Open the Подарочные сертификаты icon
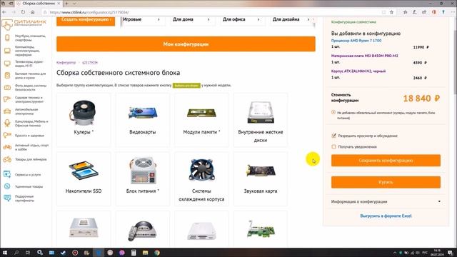The height and width of the screenshot is (257, 457). point(7,198)
